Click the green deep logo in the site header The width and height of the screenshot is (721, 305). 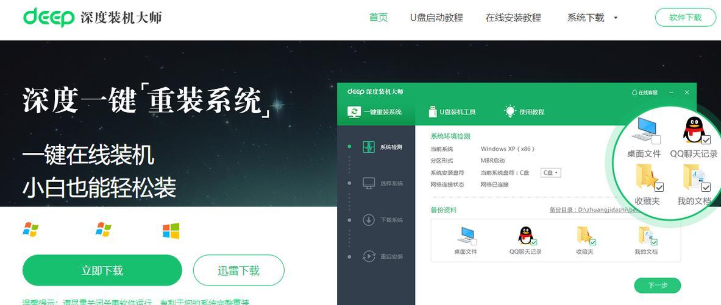coord(49,18)
